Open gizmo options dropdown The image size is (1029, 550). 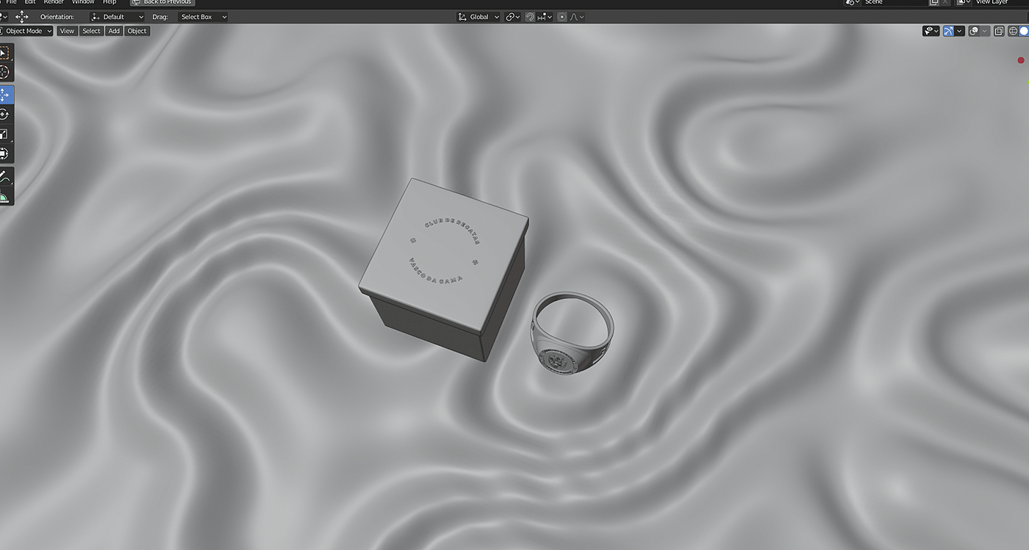pyautogui.click(x=960, y=31)
